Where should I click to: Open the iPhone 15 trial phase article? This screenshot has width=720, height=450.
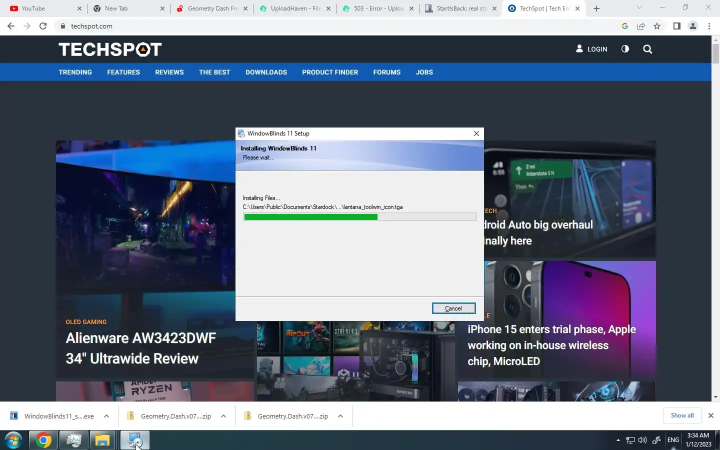click(x=552, y=345)
